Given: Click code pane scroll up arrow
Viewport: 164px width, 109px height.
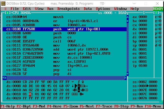Looking at the screenshot, I should 128,17.
